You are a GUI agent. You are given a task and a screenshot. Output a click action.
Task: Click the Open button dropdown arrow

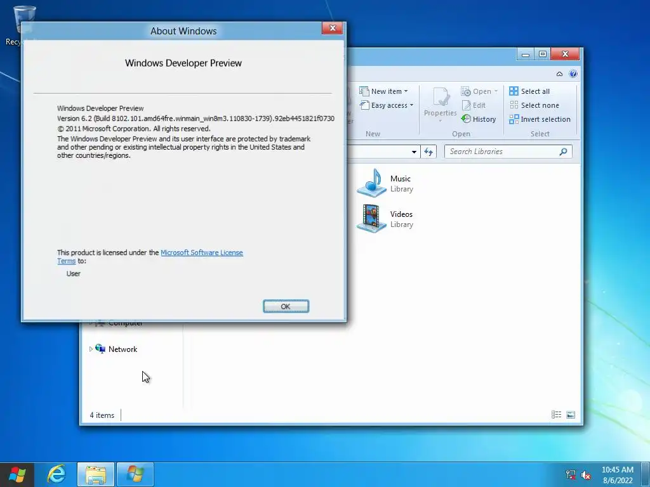pyautogui.click(x=496, y=91)
